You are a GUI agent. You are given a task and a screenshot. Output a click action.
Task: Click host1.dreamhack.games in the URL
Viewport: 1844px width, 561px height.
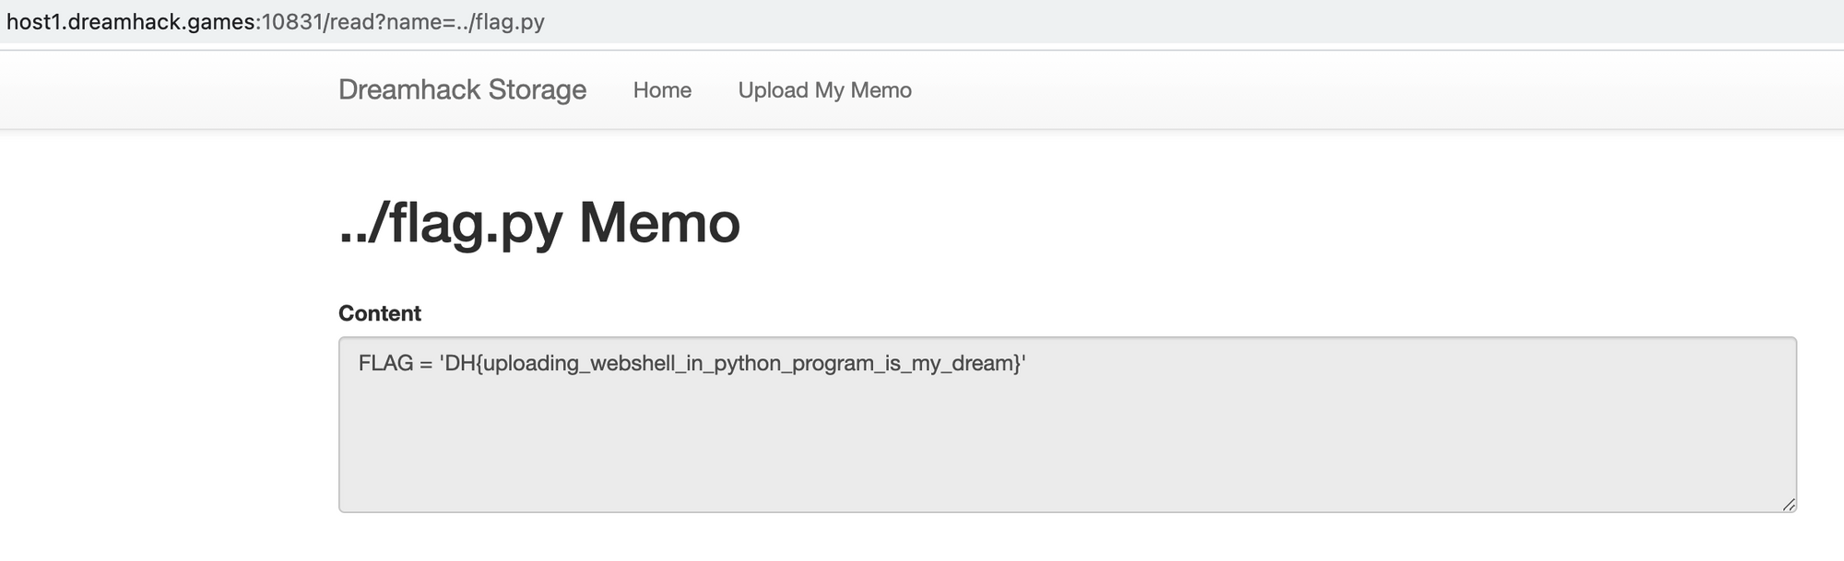pos(131,21)
